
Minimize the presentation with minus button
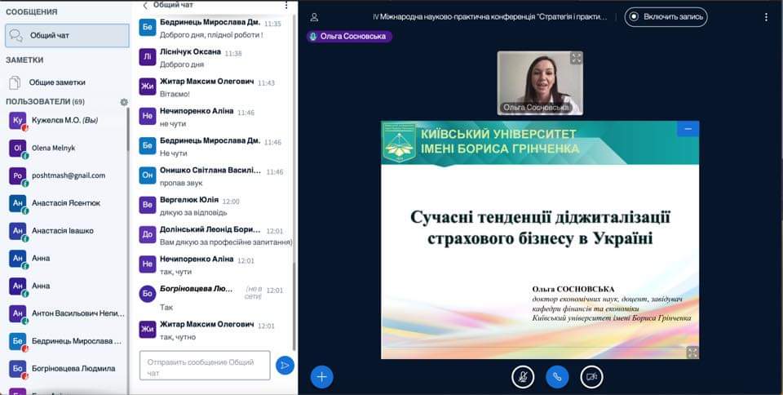tap(688, 129)
